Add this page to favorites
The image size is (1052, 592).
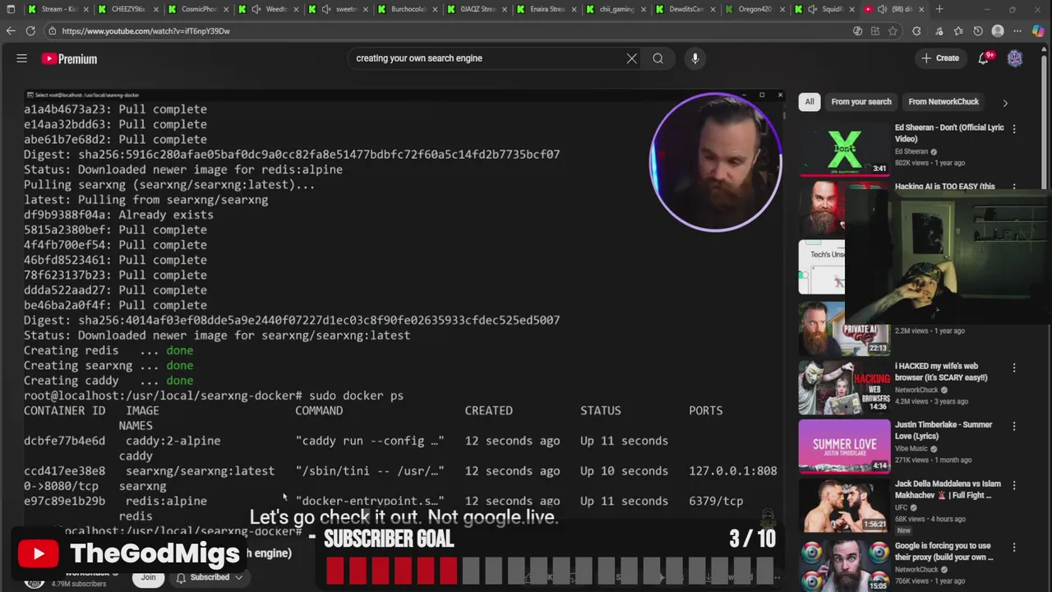893,31
